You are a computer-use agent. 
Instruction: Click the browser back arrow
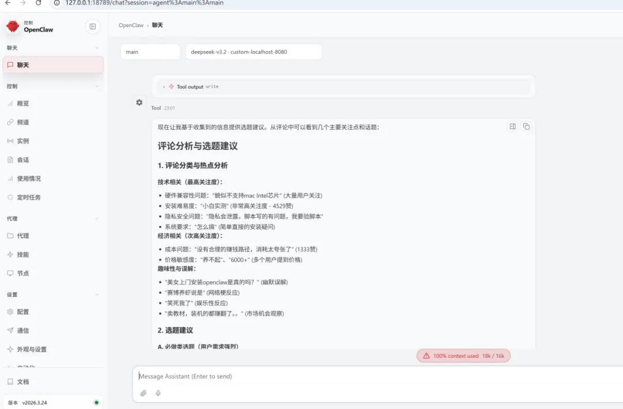8,3
